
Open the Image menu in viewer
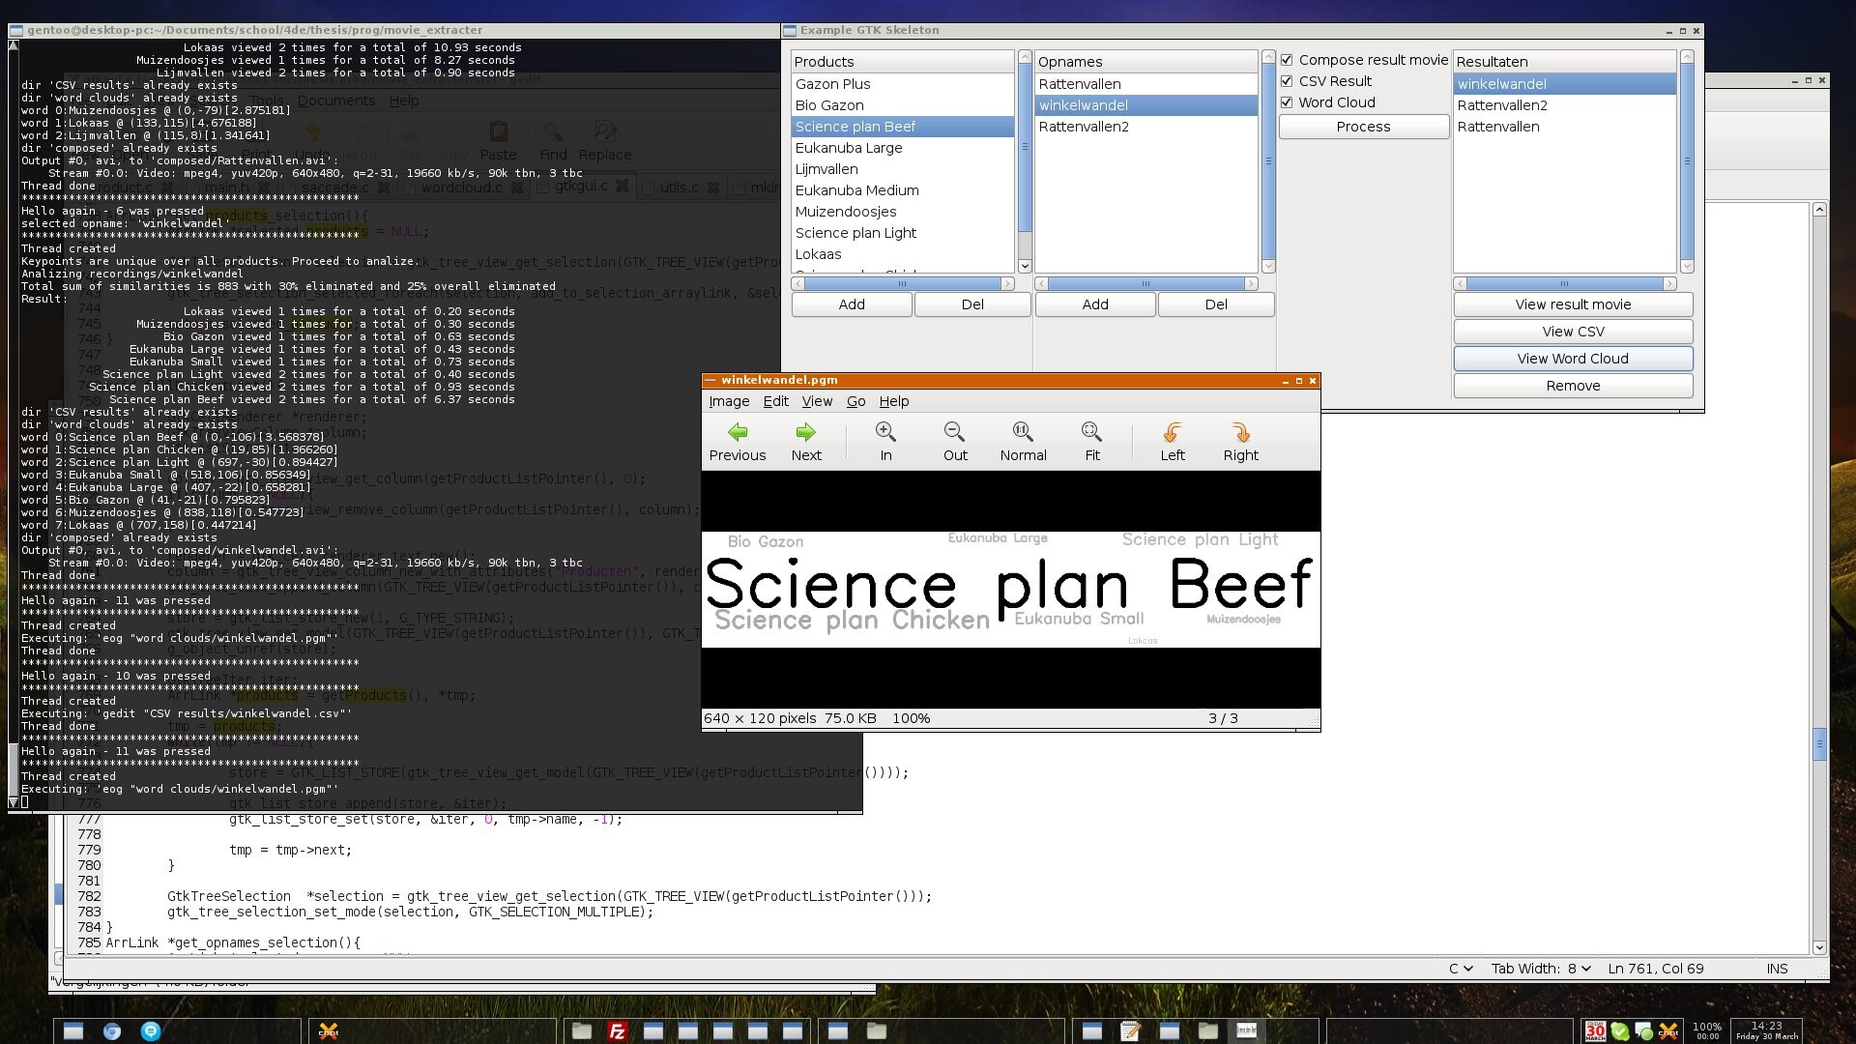(729, 401)
